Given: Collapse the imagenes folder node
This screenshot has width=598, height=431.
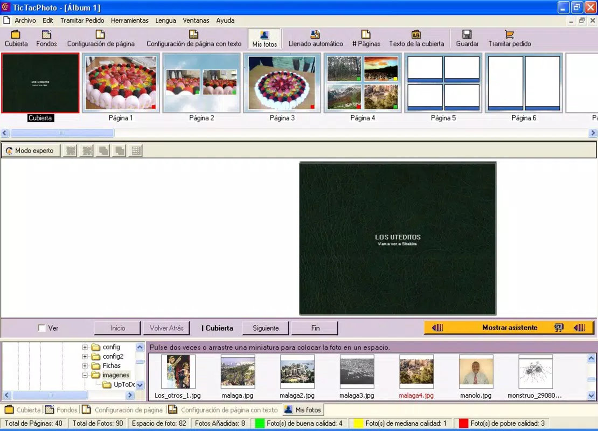Looking at the screenshot, I should pyautogui.click(x=85, y=376).
